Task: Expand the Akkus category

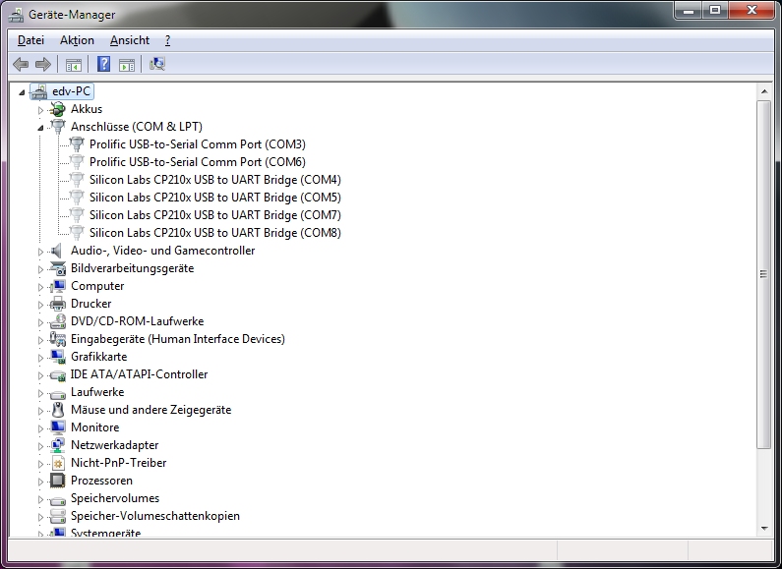Action: click(40, 110)
